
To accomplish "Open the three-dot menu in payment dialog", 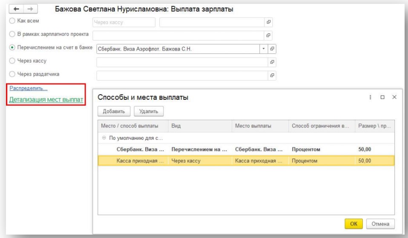I will click(369, 98).
